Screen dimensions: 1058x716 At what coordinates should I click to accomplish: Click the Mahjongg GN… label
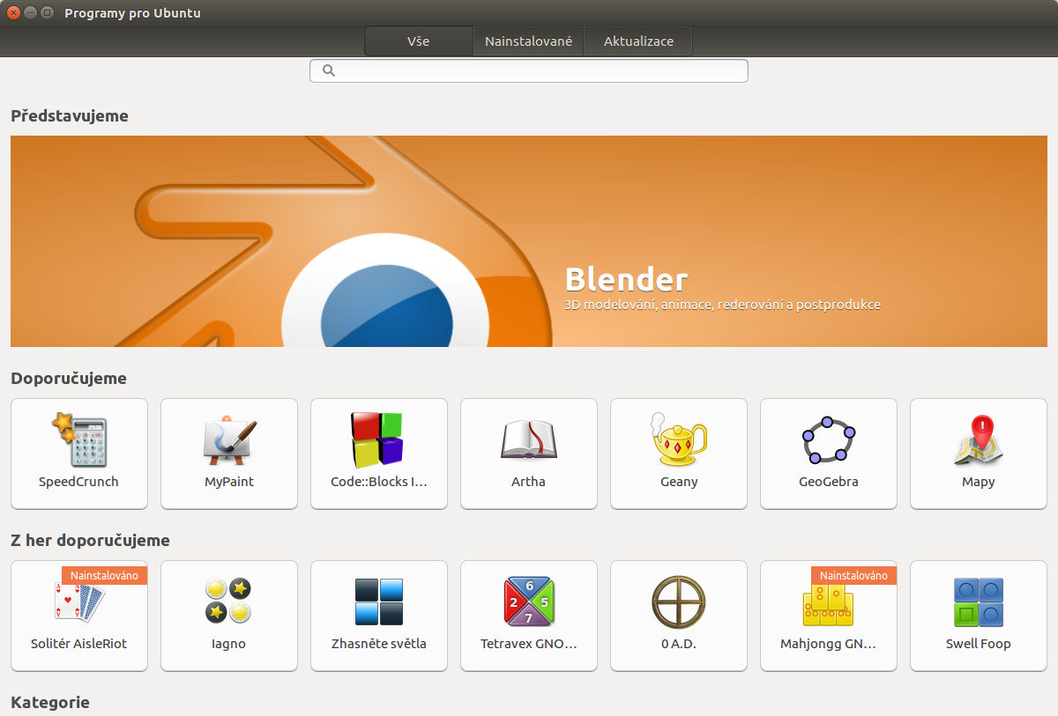click(x=829, y=644)
